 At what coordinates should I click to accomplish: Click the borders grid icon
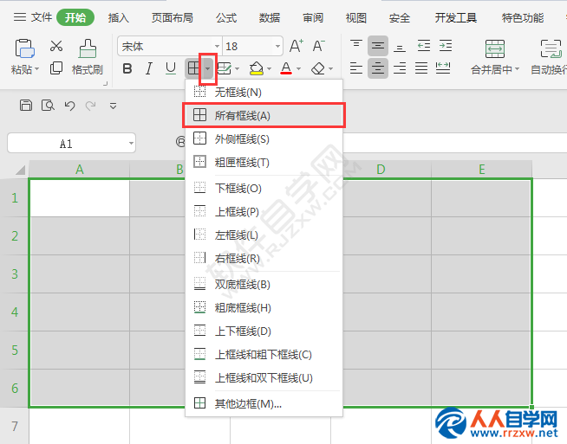point(193,68)
